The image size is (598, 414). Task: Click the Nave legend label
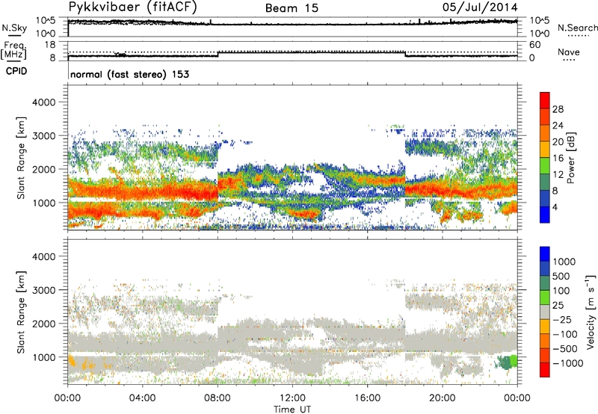pyautogui.click(x=568, y=52)
